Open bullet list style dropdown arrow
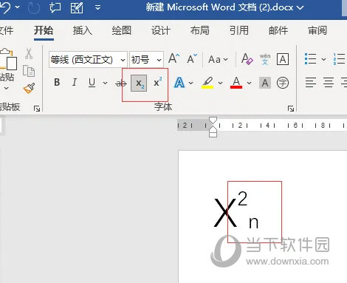 pos(323,59)
